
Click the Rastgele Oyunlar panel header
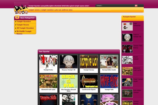point(132,18)
